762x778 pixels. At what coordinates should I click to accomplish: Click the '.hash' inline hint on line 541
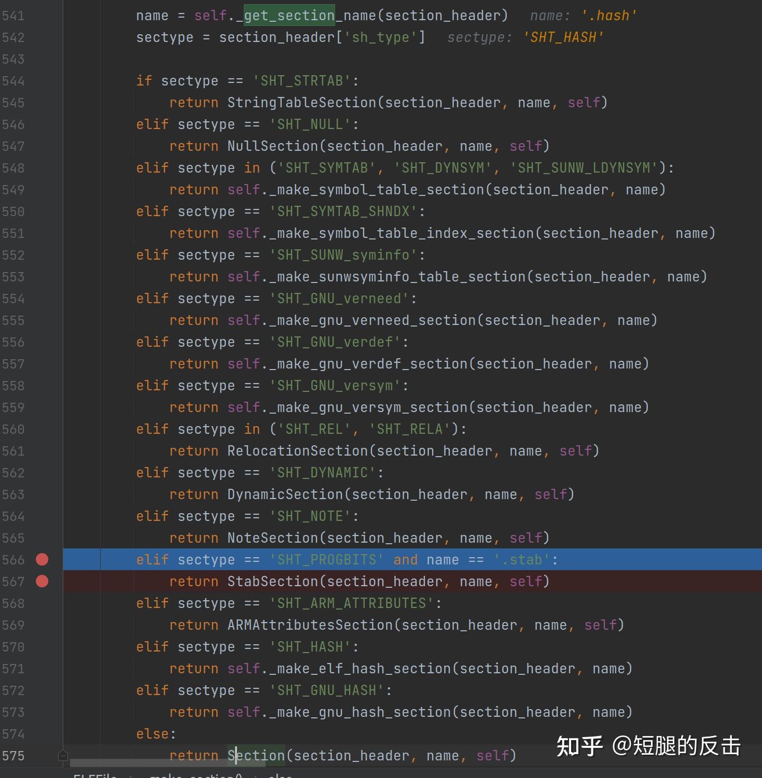pyautogui.click(x=610, y=16)
